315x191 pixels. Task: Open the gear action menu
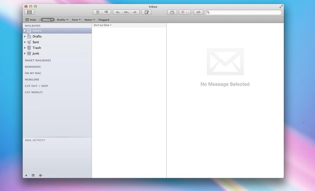[41, 175]
